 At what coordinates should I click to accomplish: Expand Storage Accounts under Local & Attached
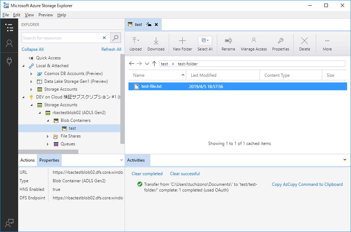(x=31, y=90)
